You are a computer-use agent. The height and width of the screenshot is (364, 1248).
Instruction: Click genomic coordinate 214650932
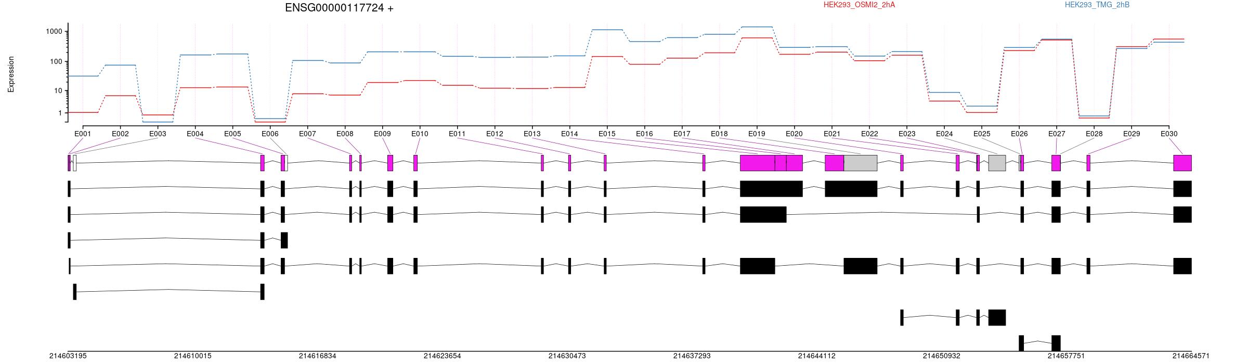(942, 356)
